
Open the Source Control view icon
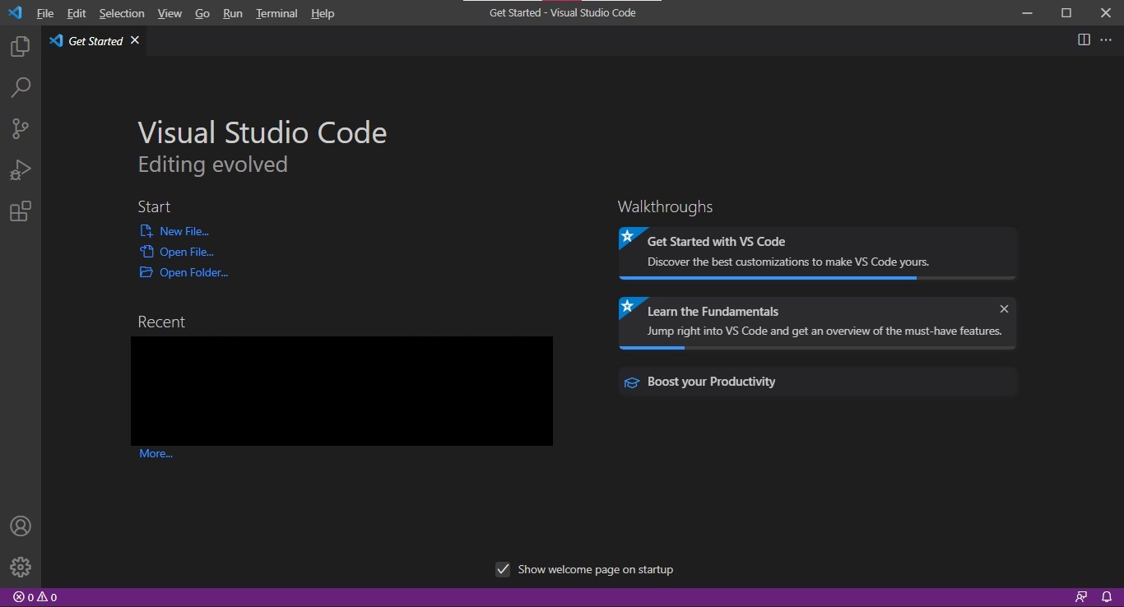tap(21, 128)
